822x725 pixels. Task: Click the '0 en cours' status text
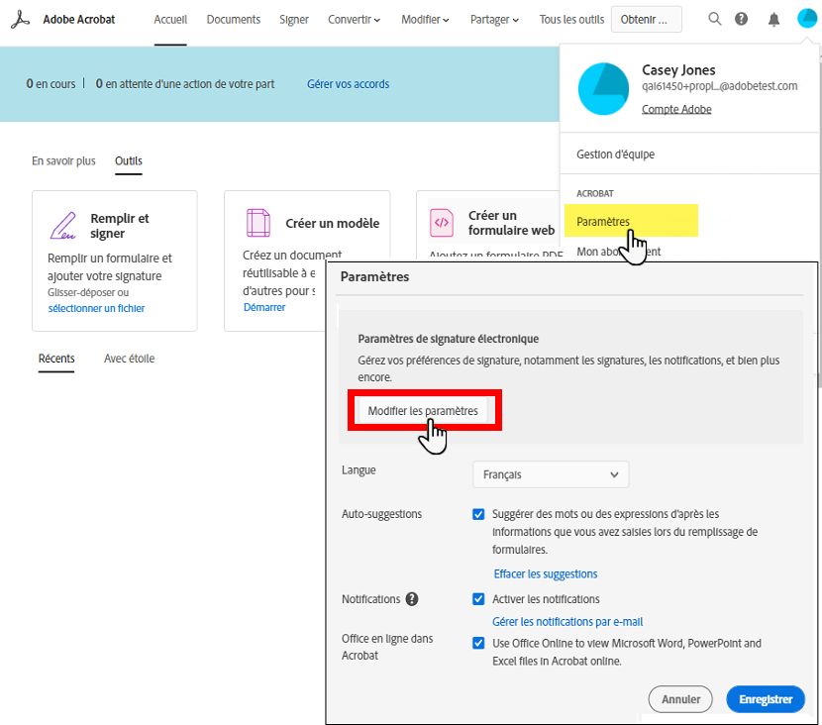tap(51, 84)
